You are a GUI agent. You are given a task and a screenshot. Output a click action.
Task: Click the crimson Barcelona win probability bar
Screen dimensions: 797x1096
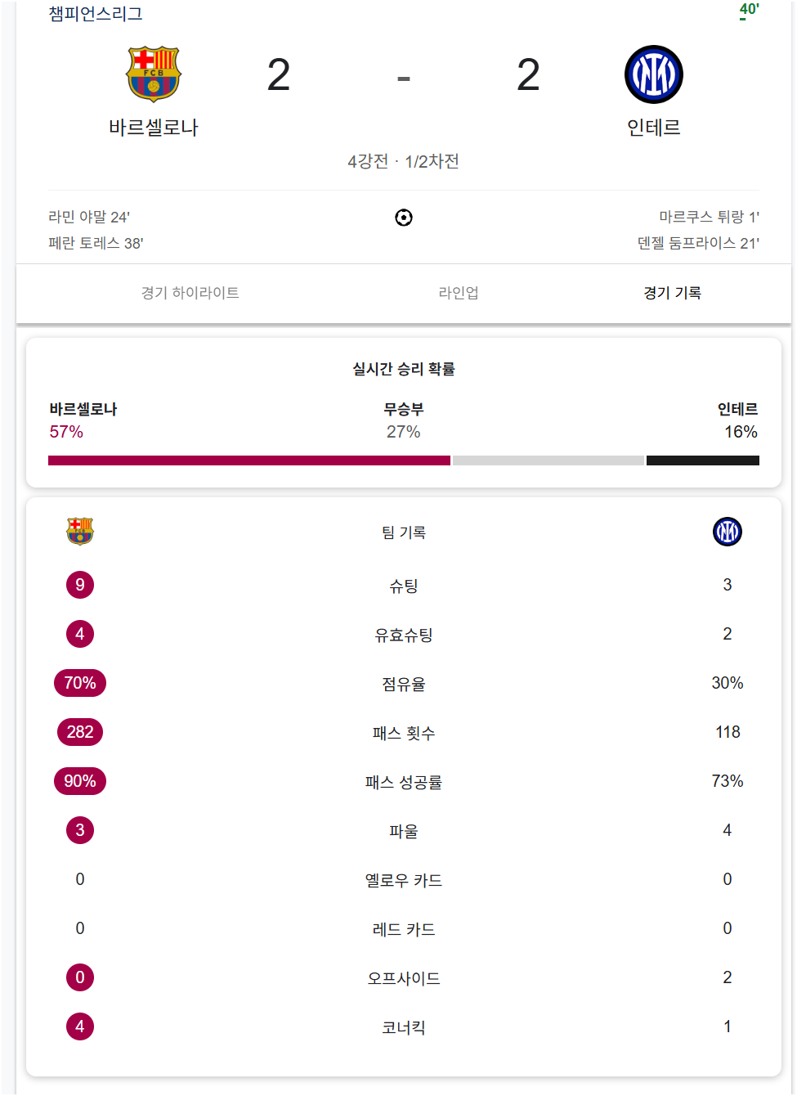coord(249,460)
